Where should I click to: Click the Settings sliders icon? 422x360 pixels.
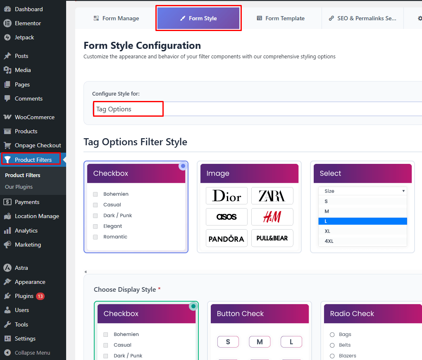(7, 338)
